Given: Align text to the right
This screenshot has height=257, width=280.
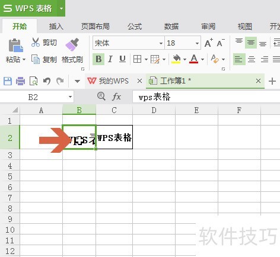Looking at the screenshot, I should pos(264,59).
